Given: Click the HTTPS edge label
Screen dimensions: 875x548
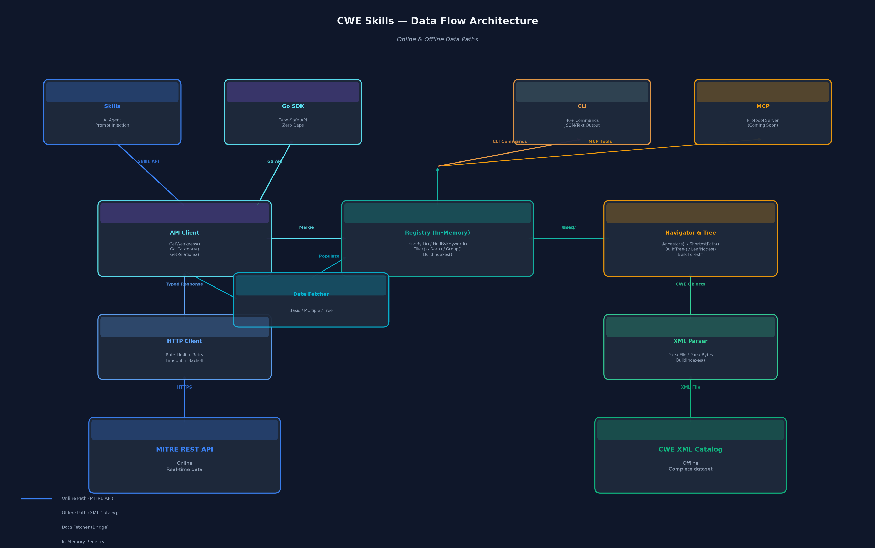Looking at the screenshot, I should (x=184, y=387).
